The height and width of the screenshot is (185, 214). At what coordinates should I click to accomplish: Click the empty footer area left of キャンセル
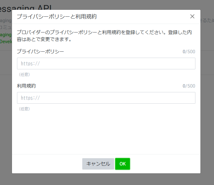point(47,164)
